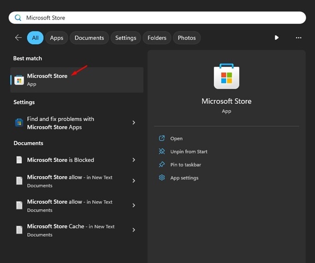Viewport: 315px width, 263px height.
Task: Click the large Microsoft Store bag icon
Action: 226,77
